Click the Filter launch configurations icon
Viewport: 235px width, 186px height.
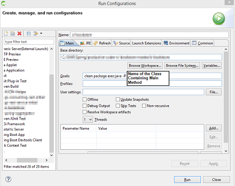coord(36,34)
